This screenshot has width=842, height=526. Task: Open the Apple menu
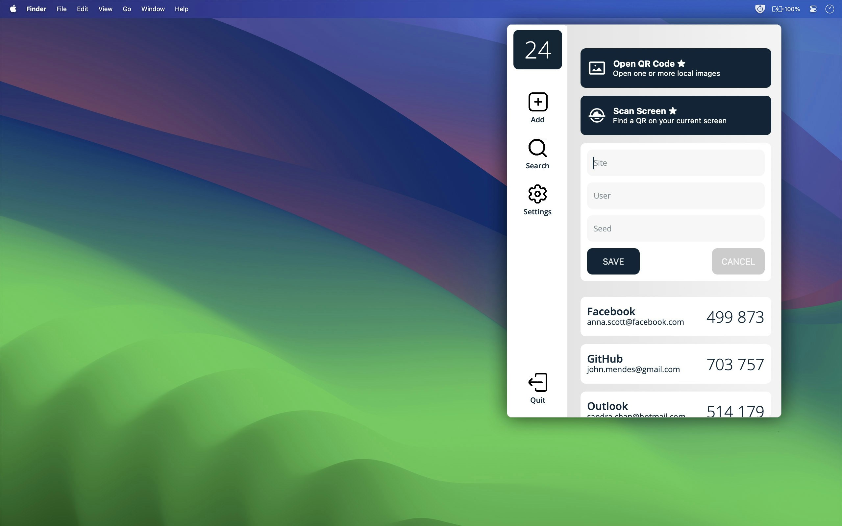pos(13,9)
